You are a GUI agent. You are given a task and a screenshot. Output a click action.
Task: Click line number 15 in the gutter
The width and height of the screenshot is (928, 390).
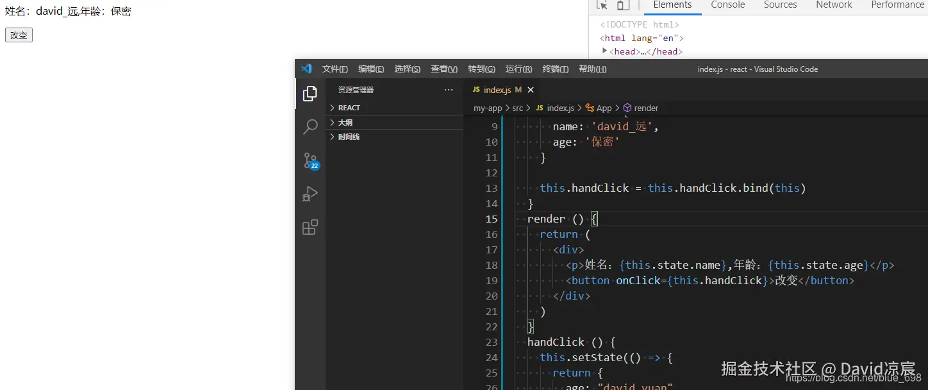pyautogui.click(x=492, y=219)
